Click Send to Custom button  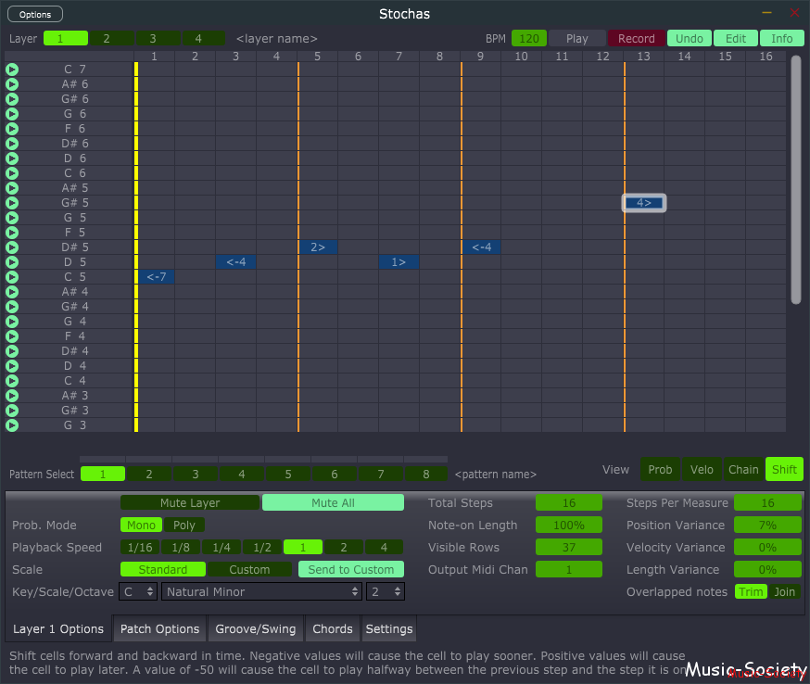click(x=350, y=569)
